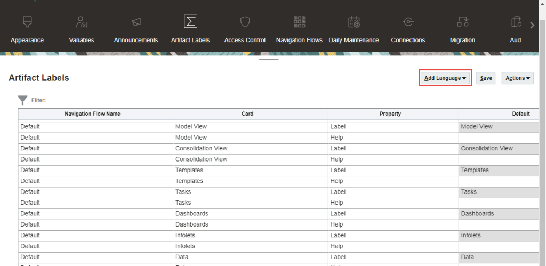The width and height of the screenshot is (546, 266).
Task: Click the Save button
Action: coord(486,78)
